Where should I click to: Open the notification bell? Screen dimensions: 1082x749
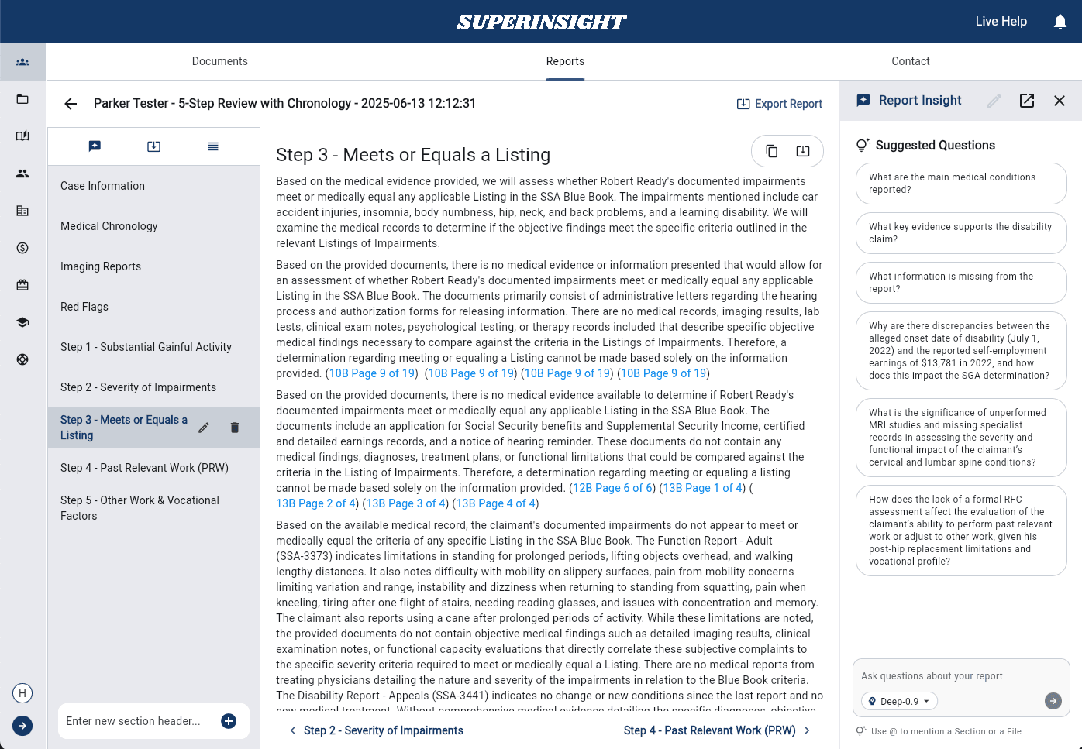tap(1060, 21)
